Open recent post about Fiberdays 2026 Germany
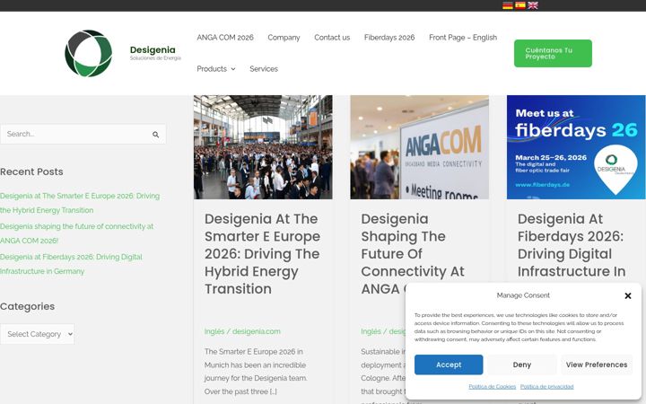 click(x=71, y=264)
